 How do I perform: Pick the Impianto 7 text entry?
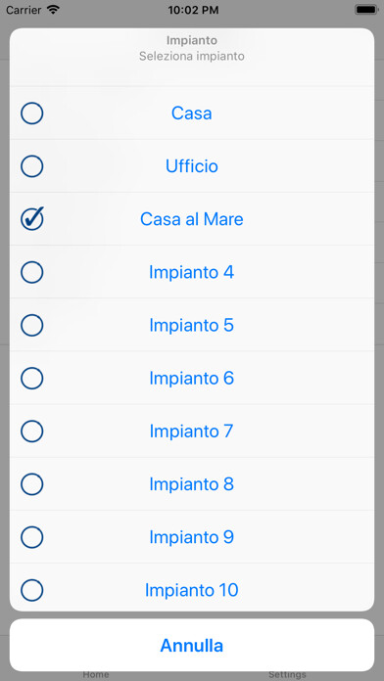192,431
